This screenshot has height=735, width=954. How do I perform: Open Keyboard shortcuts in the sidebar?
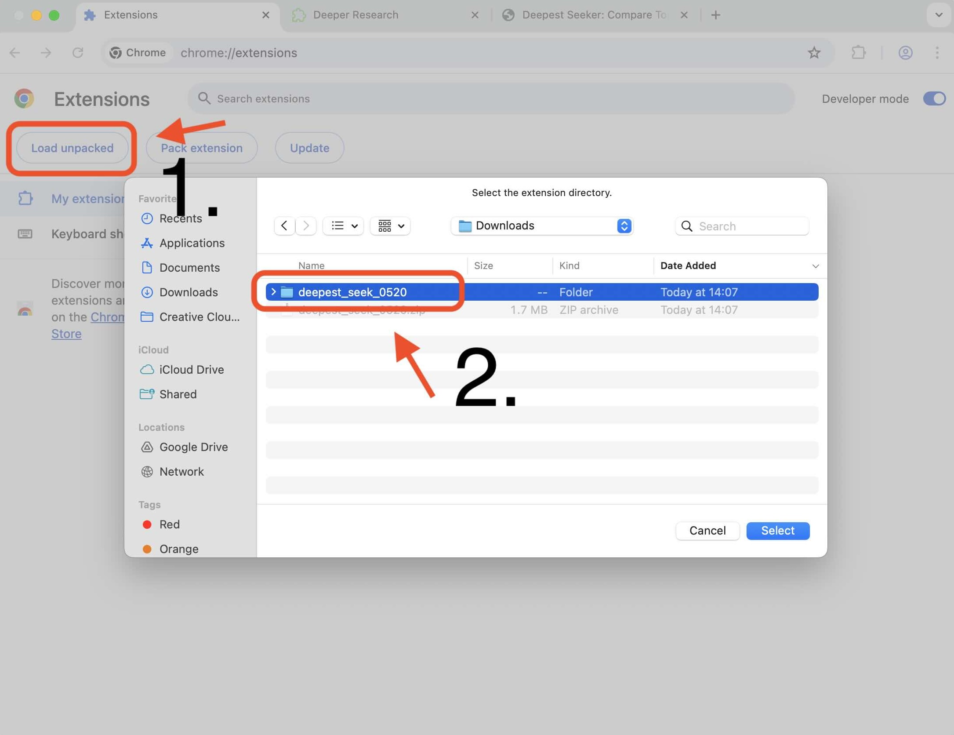click(x=62, y=234)
